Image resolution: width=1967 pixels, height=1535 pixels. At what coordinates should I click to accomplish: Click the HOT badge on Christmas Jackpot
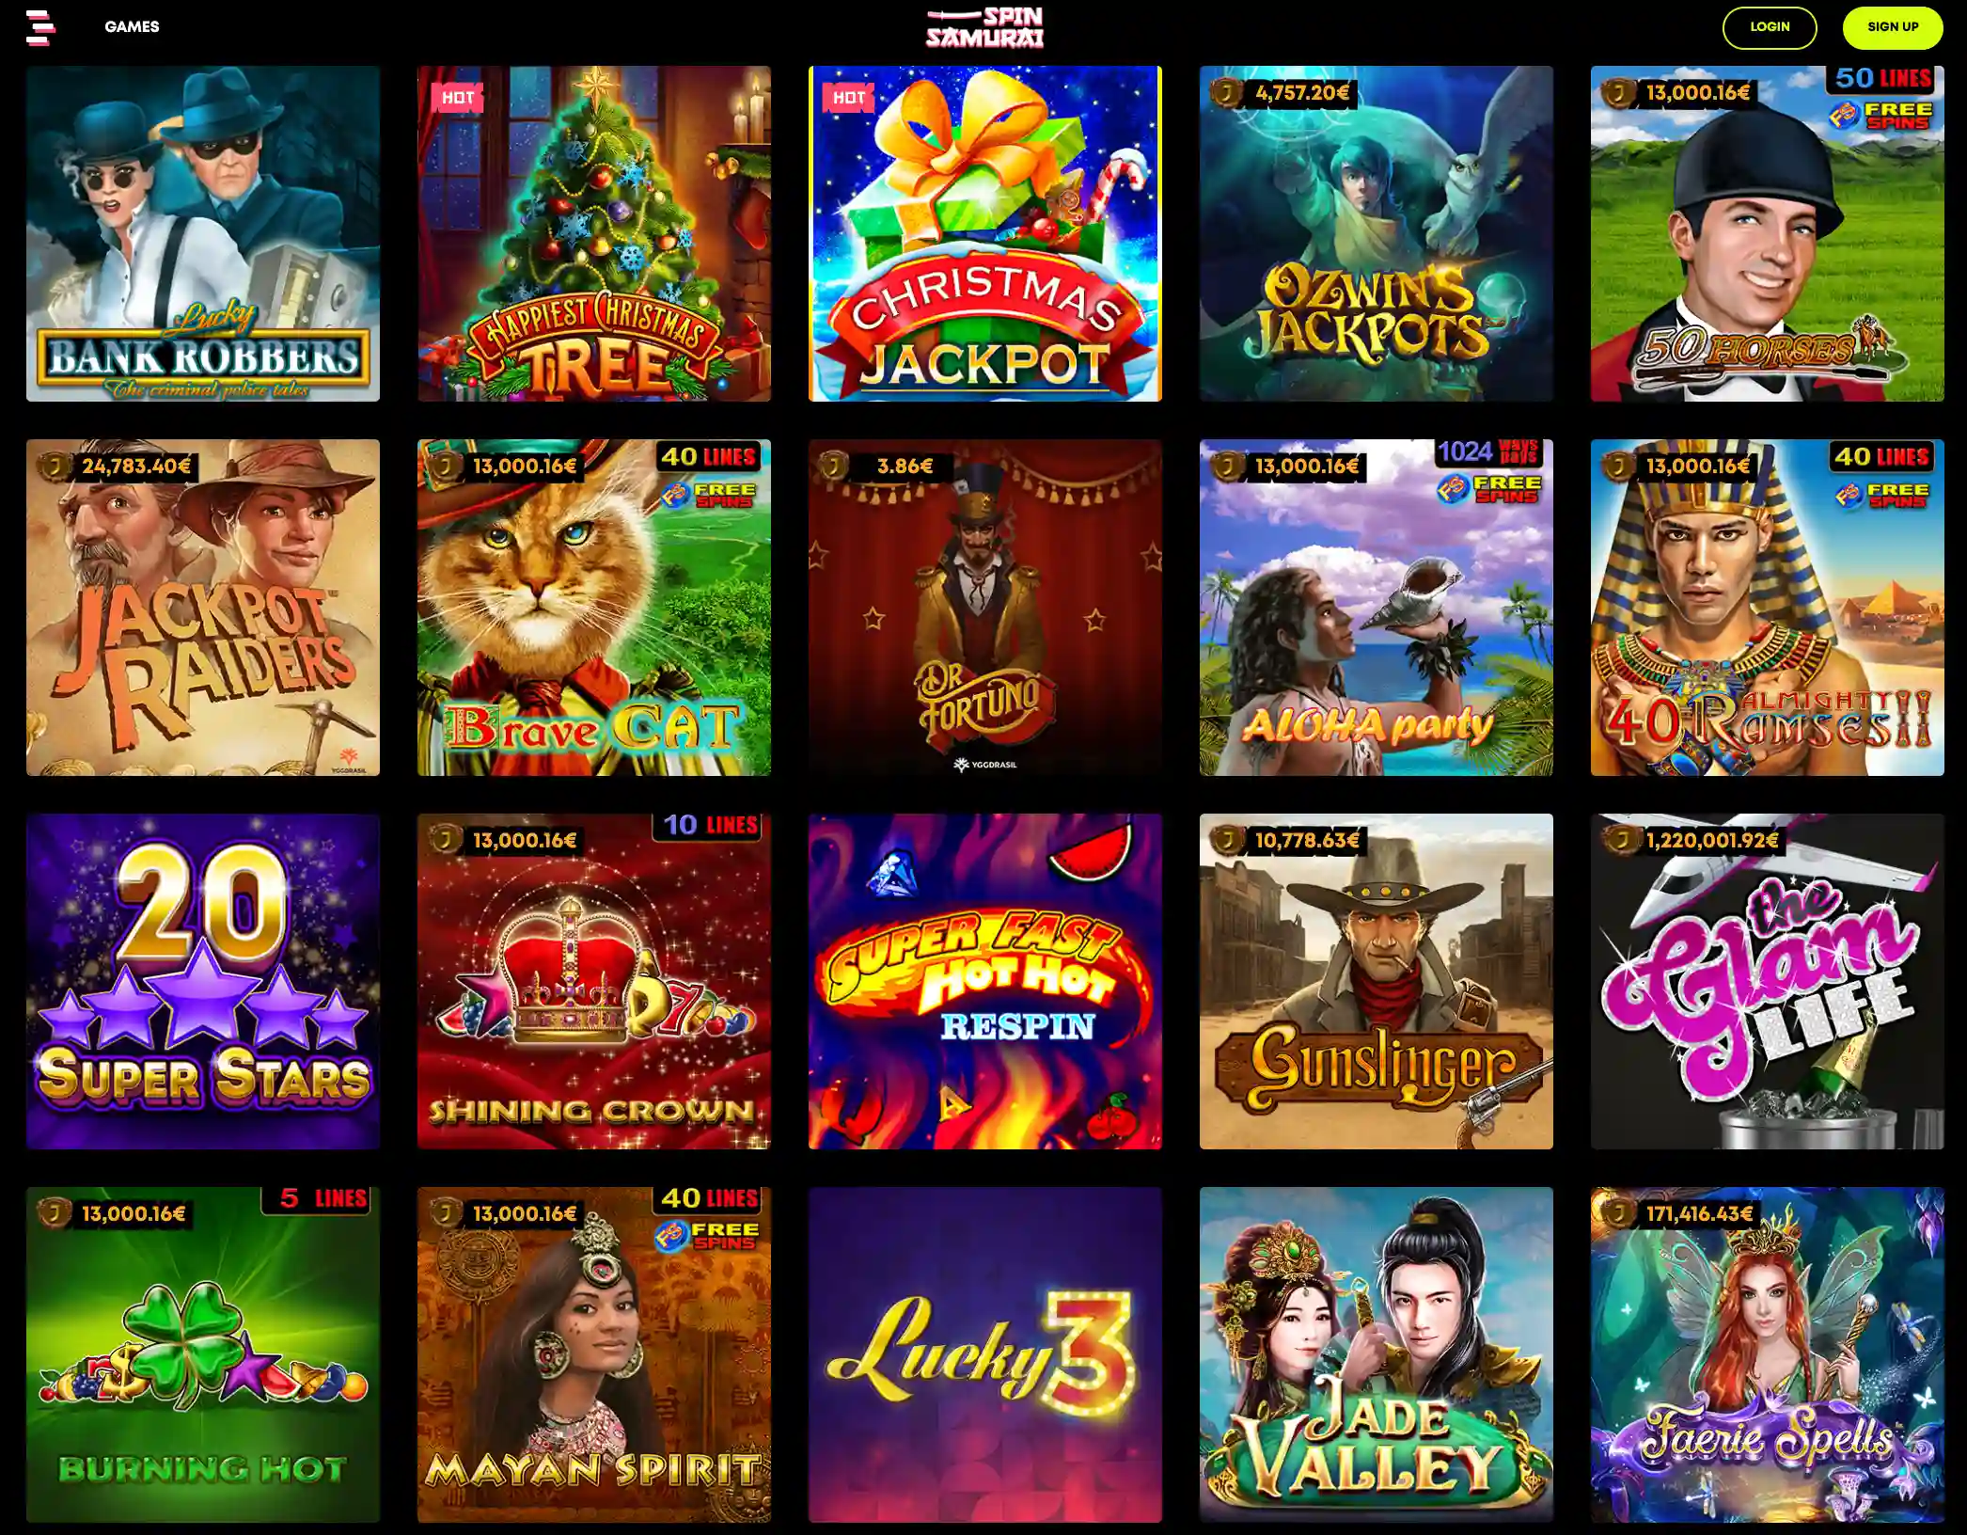point(848,97)
